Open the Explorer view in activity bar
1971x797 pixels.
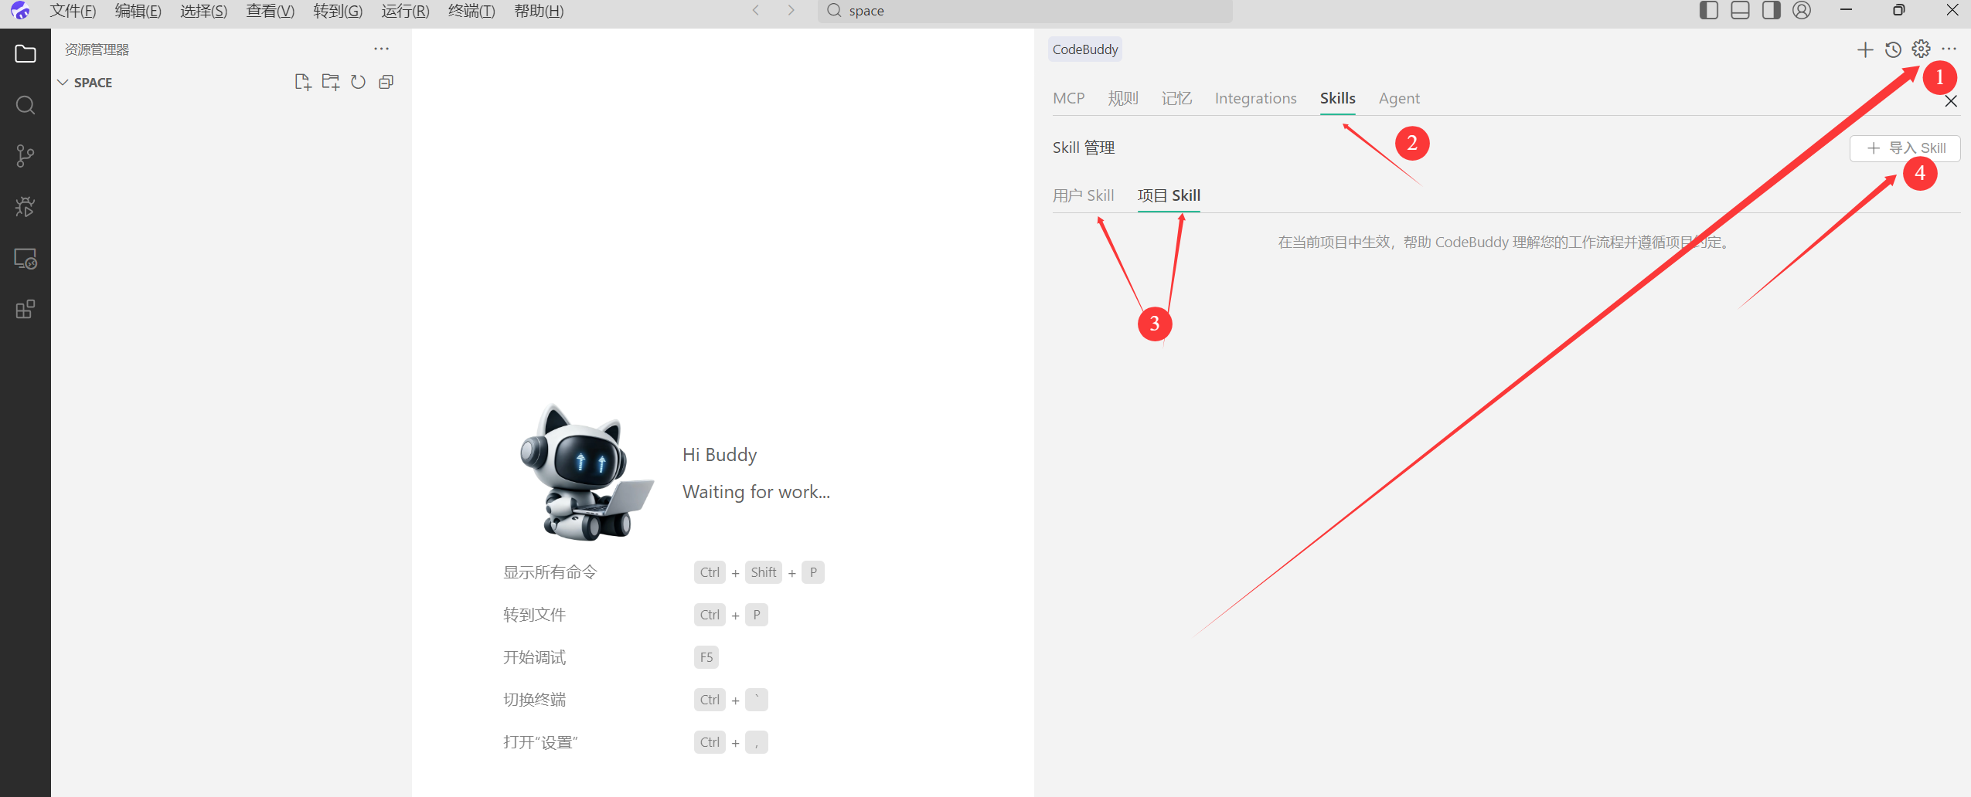[x=26, y=54]
